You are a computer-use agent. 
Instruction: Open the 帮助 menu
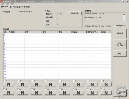pos(12,4)
